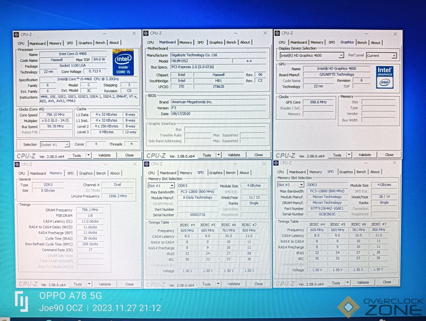Click CPU-Z title icon in Slot #3 SPD window

(x=276, y=163)
